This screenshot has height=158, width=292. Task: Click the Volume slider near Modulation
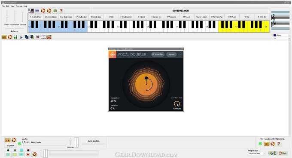[22, 17]
